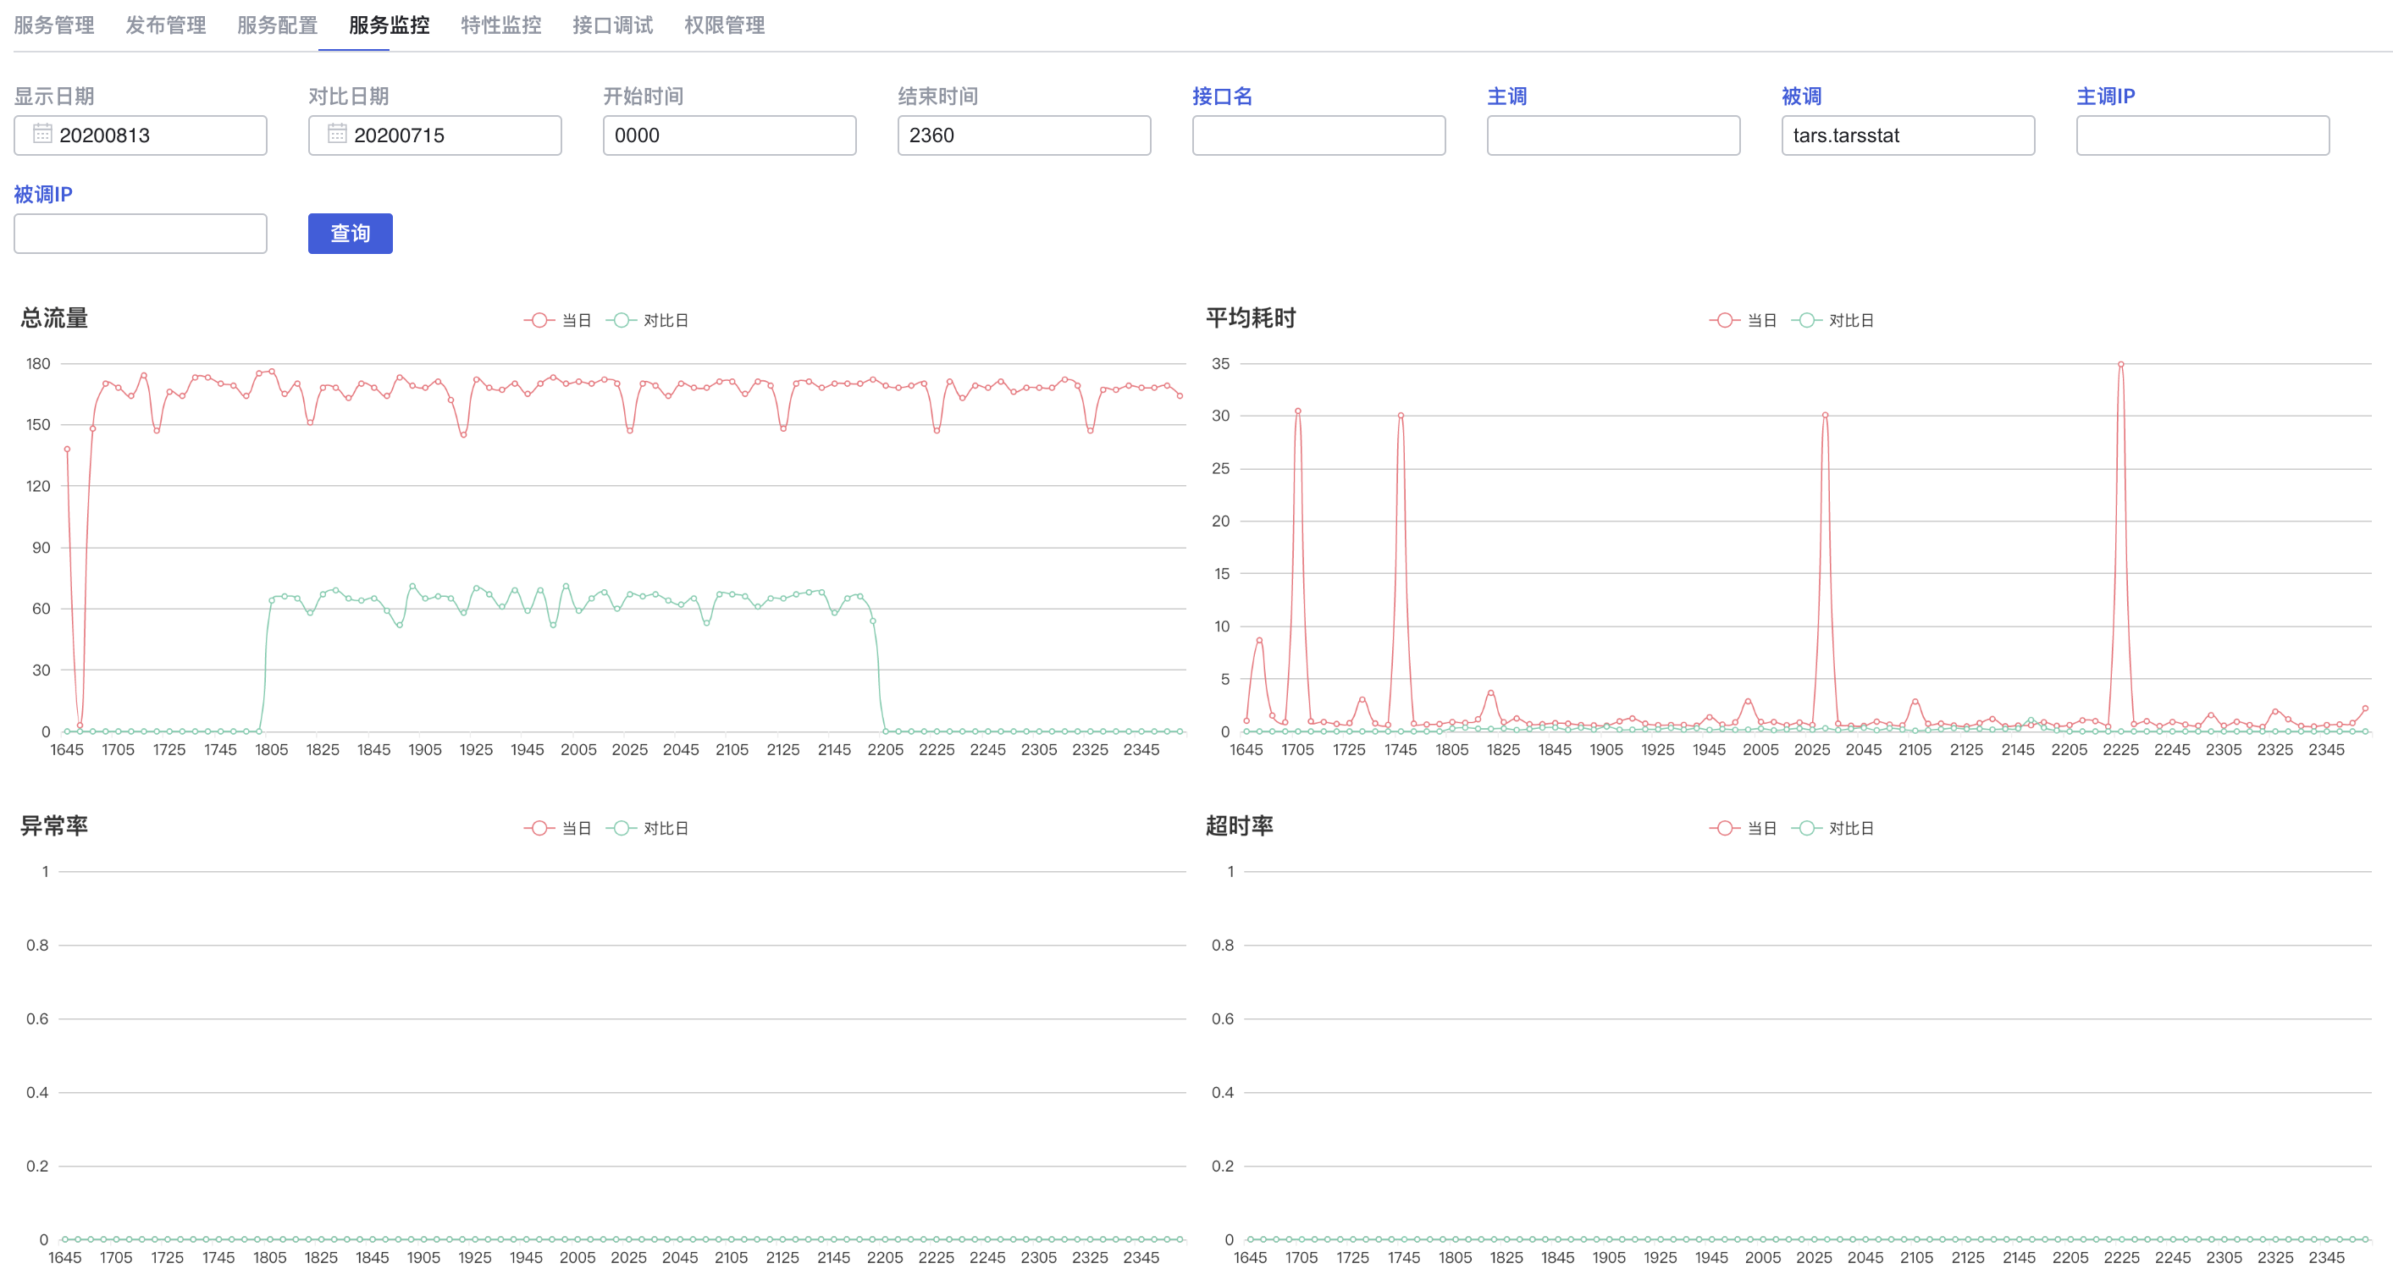
Task: Click the 结束时间 input with 2360
Action: point(1024,135)
